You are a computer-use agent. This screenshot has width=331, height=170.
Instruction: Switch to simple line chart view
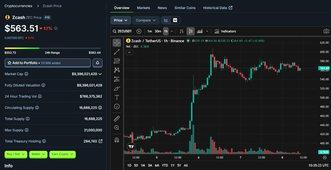166,20
